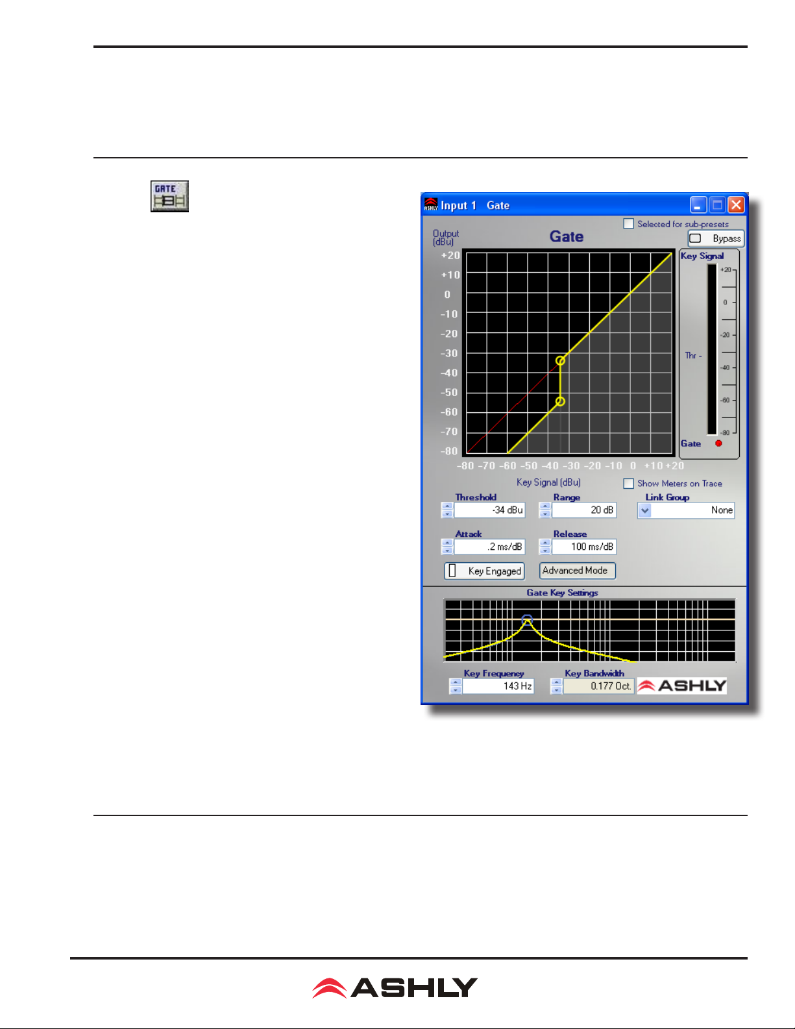Click the Key Signal level meter bar
This screenshot has height=1029, width=795.
click(x=712, y=349)
